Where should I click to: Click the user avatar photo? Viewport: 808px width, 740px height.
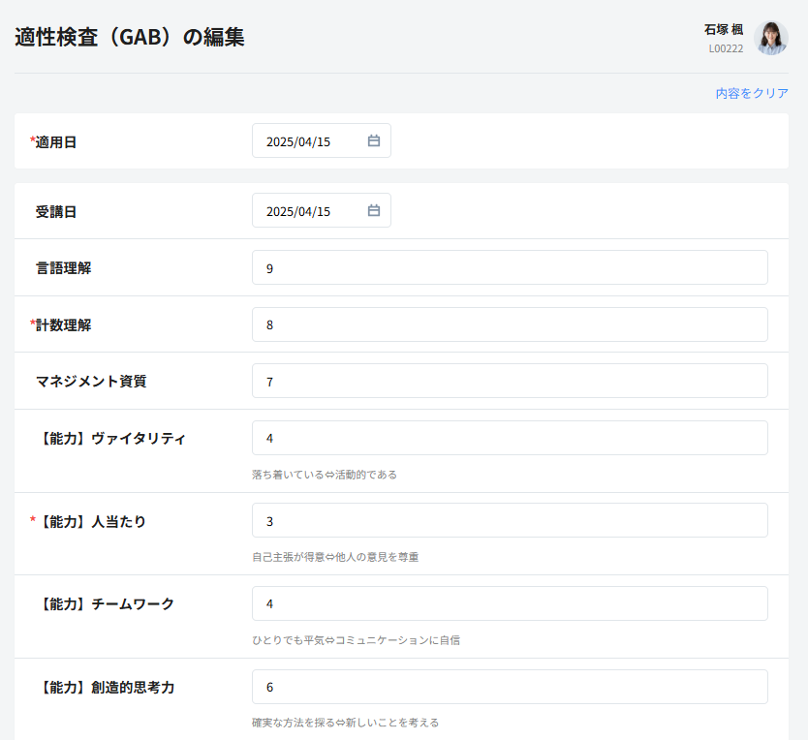[770, 38]
